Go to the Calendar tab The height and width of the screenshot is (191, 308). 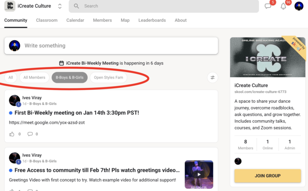tap(75, 20)
